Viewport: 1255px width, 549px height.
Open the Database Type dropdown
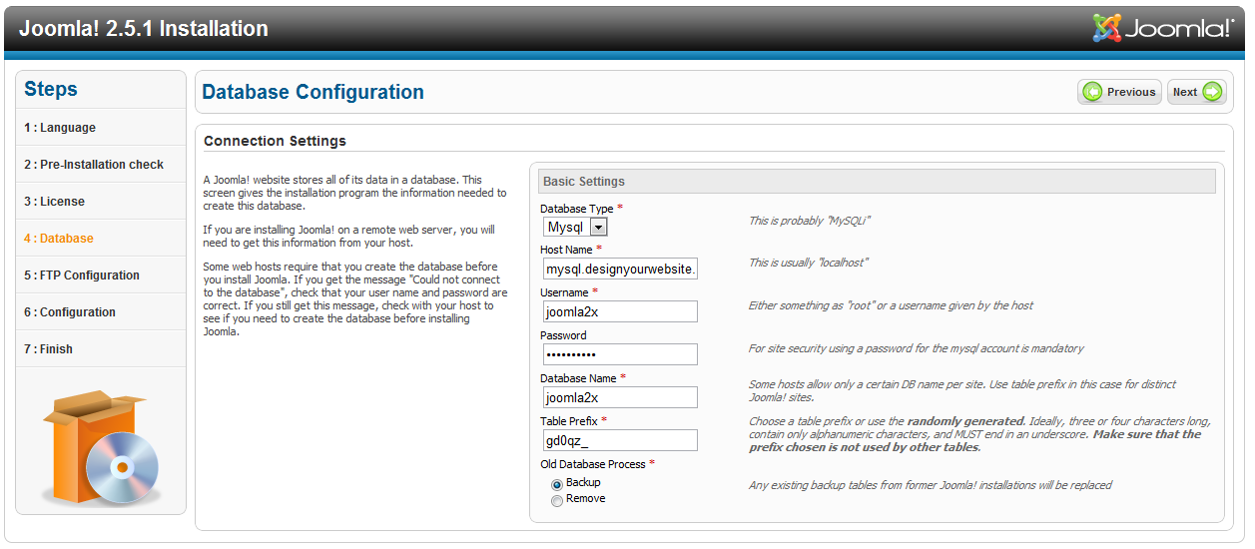pyautogui.click(x=575, y=228)
